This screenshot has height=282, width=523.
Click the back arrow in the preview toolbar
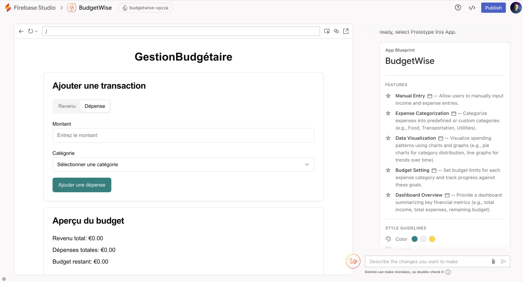click(x=21, y=31)
